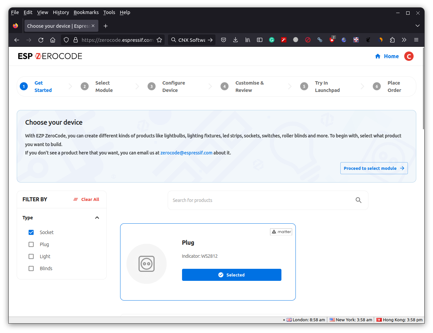
Task: Click the search magnifier in product search
Action: [x=358, y=200]
